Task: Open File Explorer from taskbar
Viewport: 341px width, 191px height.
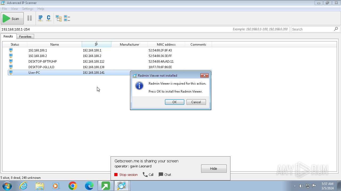Action: pos(40,186)
